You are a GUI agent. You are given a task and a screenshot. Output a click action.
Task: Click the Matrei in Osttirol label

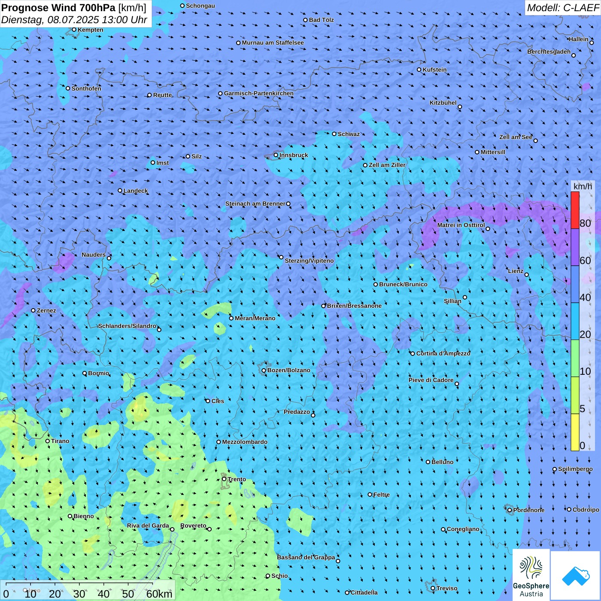point(461,225)
